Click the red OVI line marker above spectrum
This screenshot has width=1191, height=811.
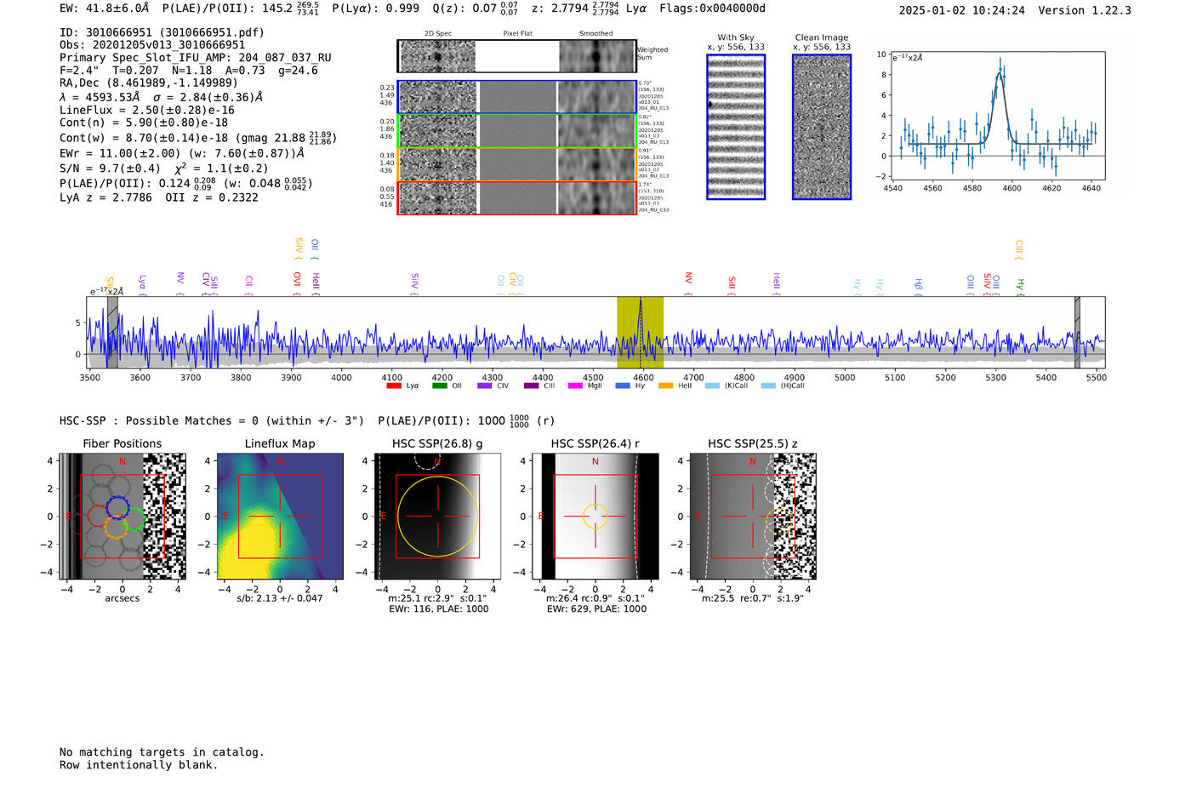coord(297,283)
